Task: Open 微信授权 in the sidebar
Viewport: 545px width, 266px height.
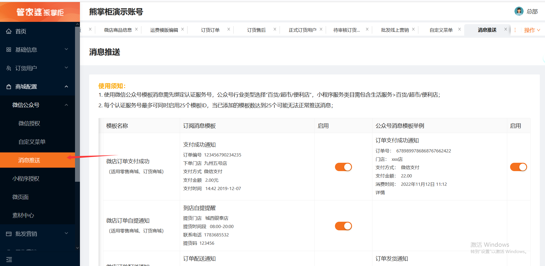Action: click(29, 123)
